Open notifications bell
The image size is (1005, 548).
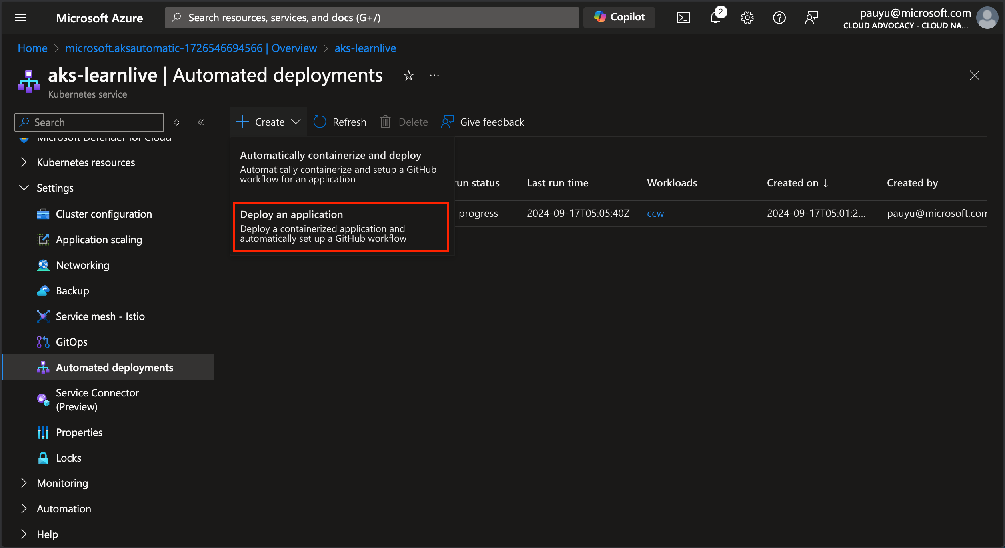tap(715, 18)
